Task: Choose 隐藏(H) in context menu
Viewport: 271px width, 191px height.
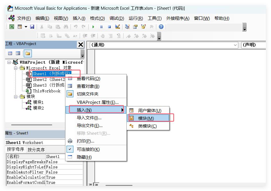Action: 96,157
